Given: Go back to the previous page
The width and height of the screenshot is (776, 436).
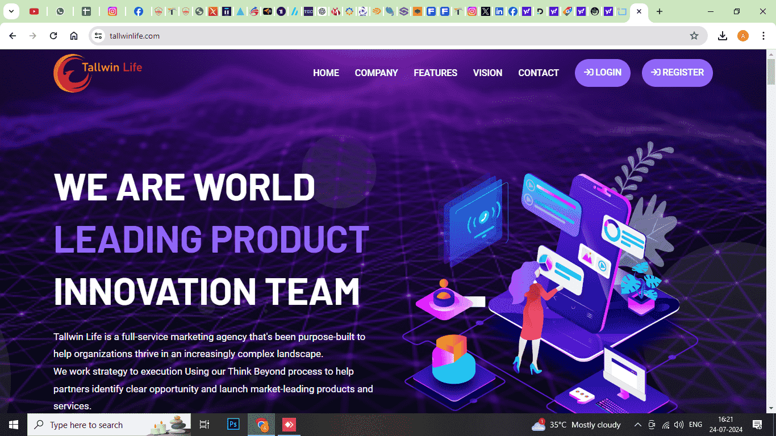Looking at the screenshot, I should pos(12,36).
